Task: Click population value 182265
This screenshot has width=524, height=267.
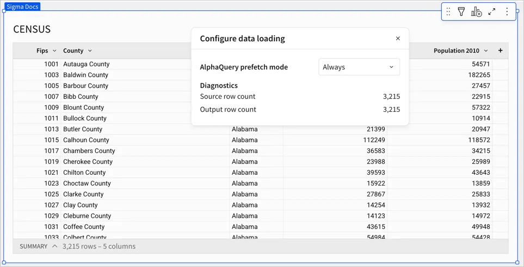Action: pos(479,75)
